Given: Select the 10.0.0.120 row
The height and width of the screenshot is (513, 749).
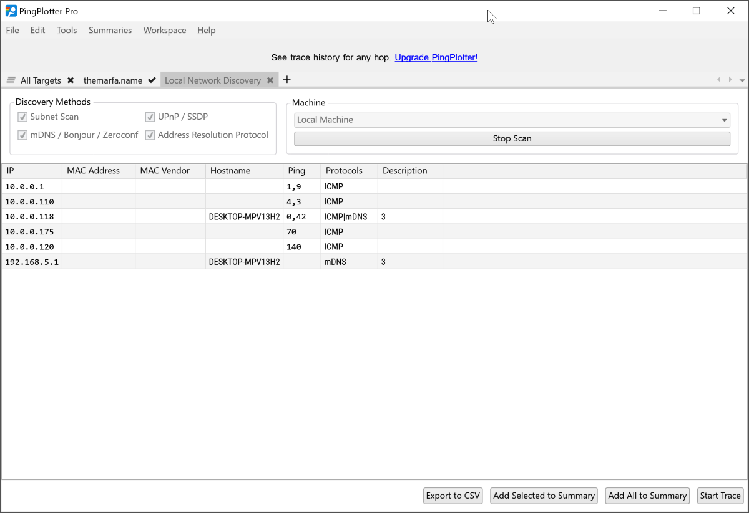Looking at the screenshot, I should (374, 247).
